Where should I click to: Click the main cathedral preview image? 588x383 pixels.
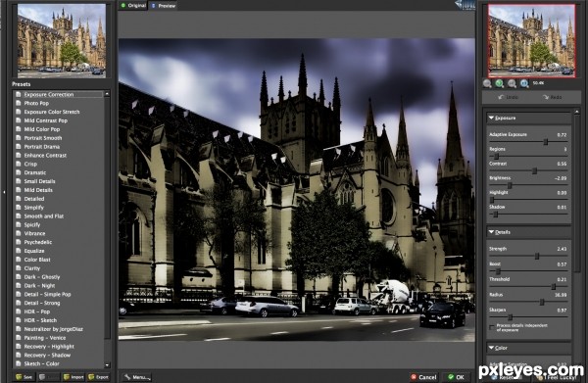[x=297, y=189]
